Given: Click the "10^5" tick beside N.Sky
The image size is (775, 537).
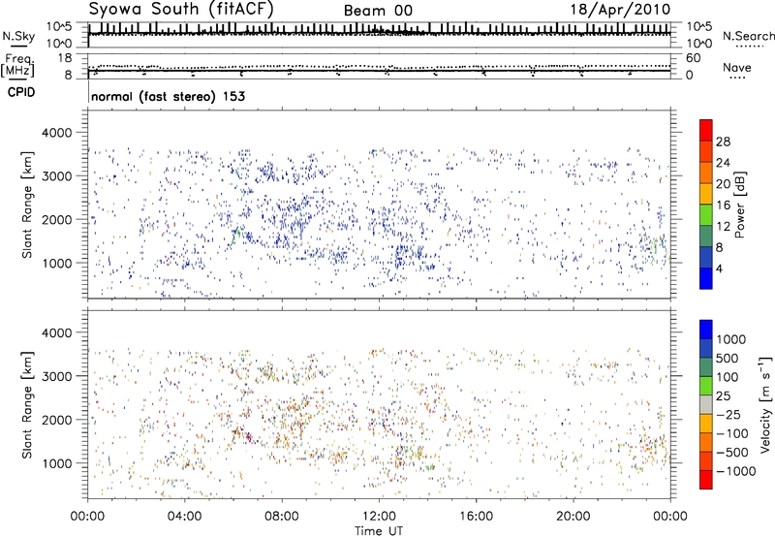Looking at the screenshot, I should (59, 26).
